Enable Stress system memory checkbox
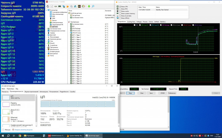 tap(120, 13)
